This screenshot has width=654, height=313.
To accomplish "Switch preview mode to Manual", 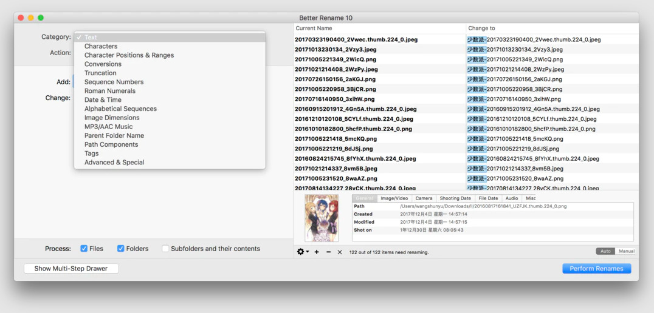I will pos(625,251).
